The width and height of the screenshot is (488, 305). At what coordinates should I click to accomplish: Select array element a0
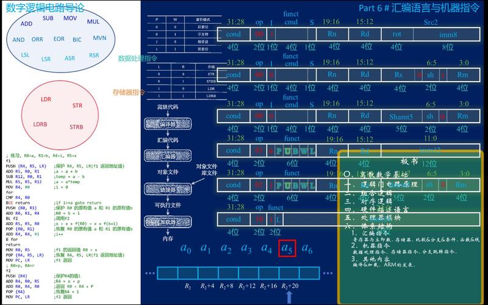(186, 248)
